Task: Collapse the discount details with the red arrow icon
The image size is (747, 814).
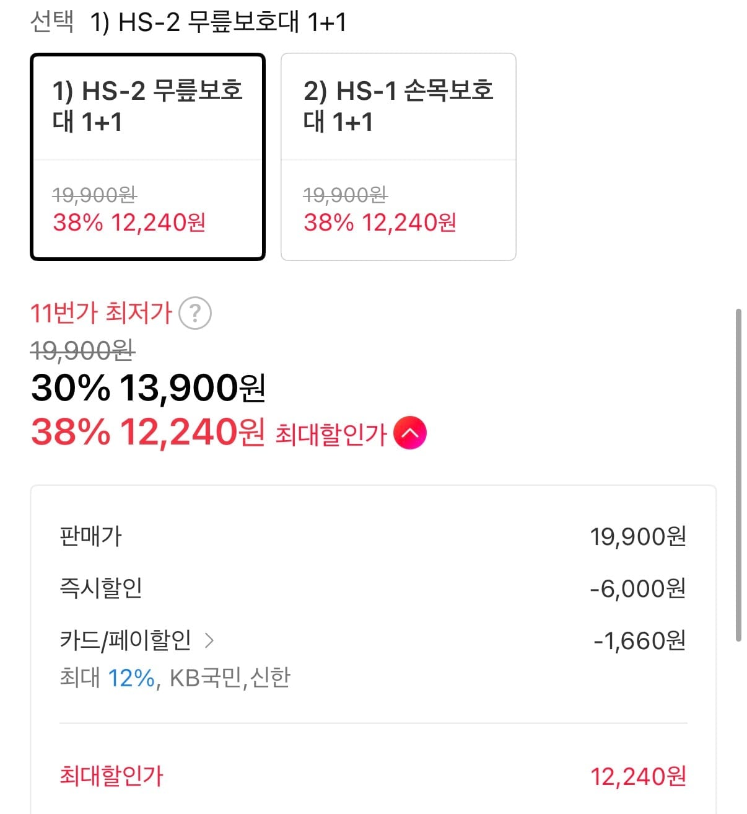Action: tap(409, 433)
